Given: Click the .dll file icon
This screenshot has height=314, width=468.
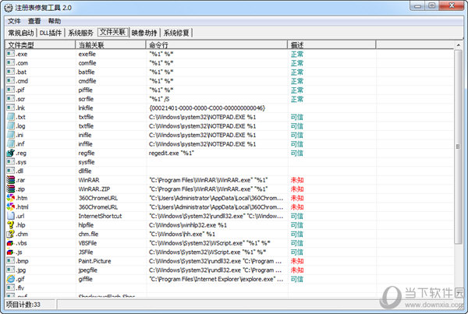Looking at the screenshot, I should click(11, 171).
